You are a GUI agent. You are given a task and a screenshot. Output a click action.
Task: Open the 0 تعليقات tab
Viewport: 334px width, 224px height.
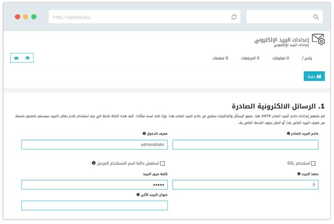281,58
